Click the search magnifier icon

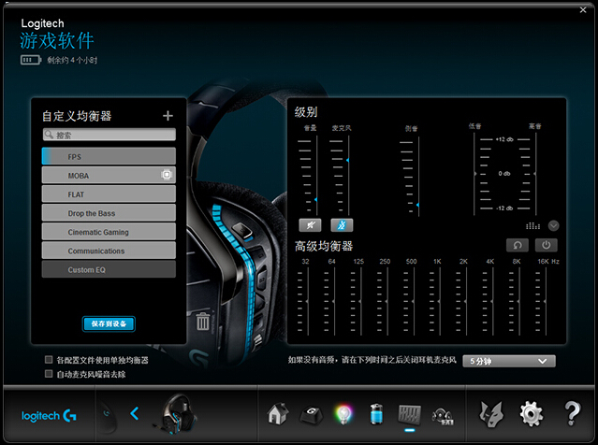pos(50,135)
